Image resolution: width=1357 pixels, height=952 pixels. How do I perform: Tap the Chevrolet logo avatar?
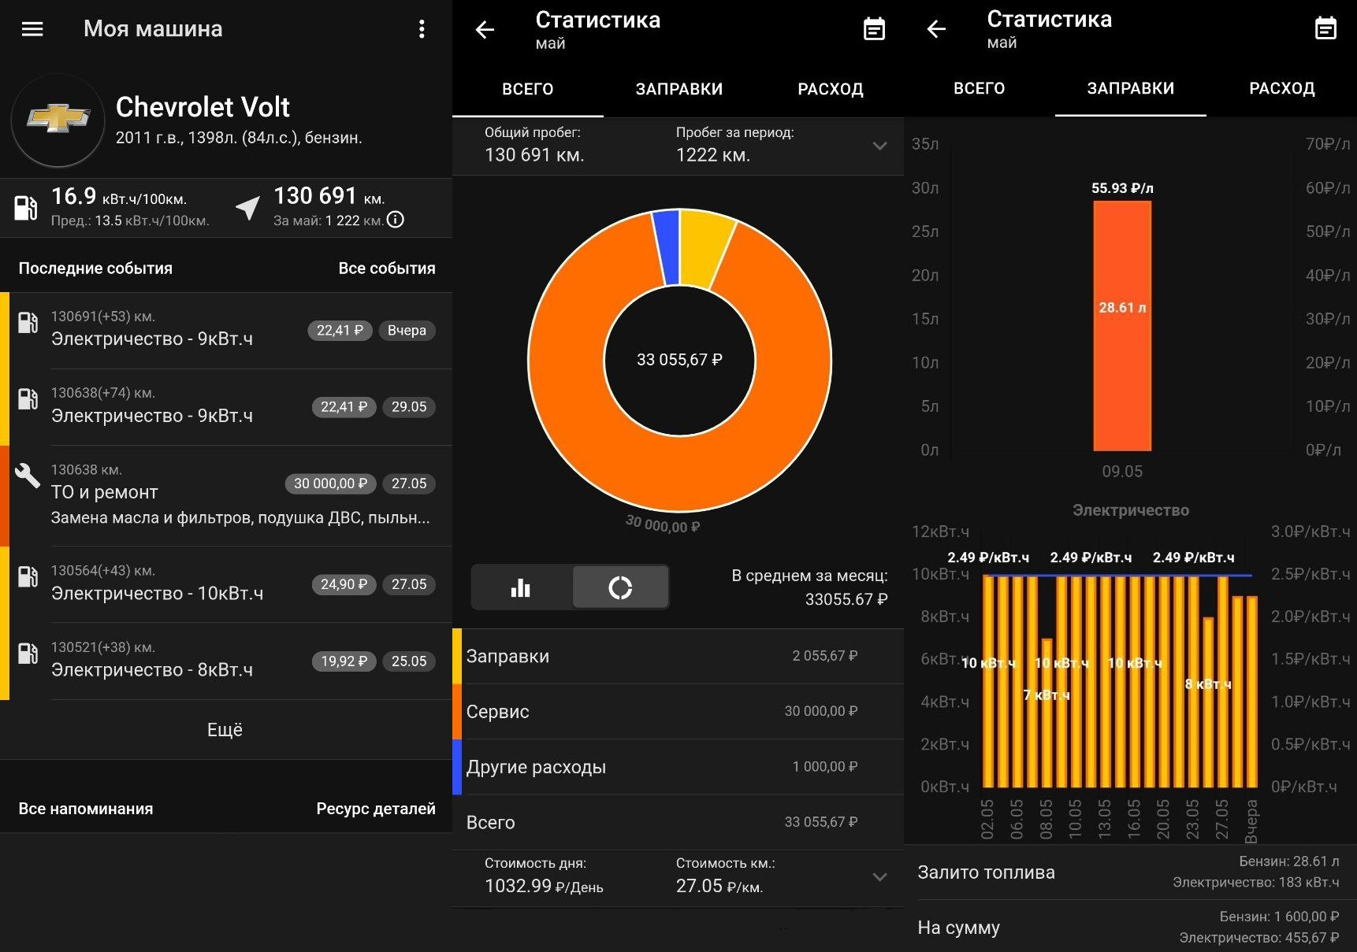point(58,120)
